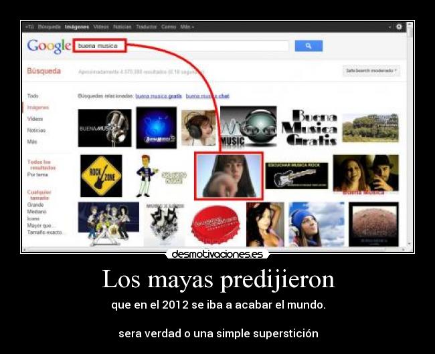Click the Google logo
Image resolution: width=435 pixels, height=354 pixels.
pos(49,46)
